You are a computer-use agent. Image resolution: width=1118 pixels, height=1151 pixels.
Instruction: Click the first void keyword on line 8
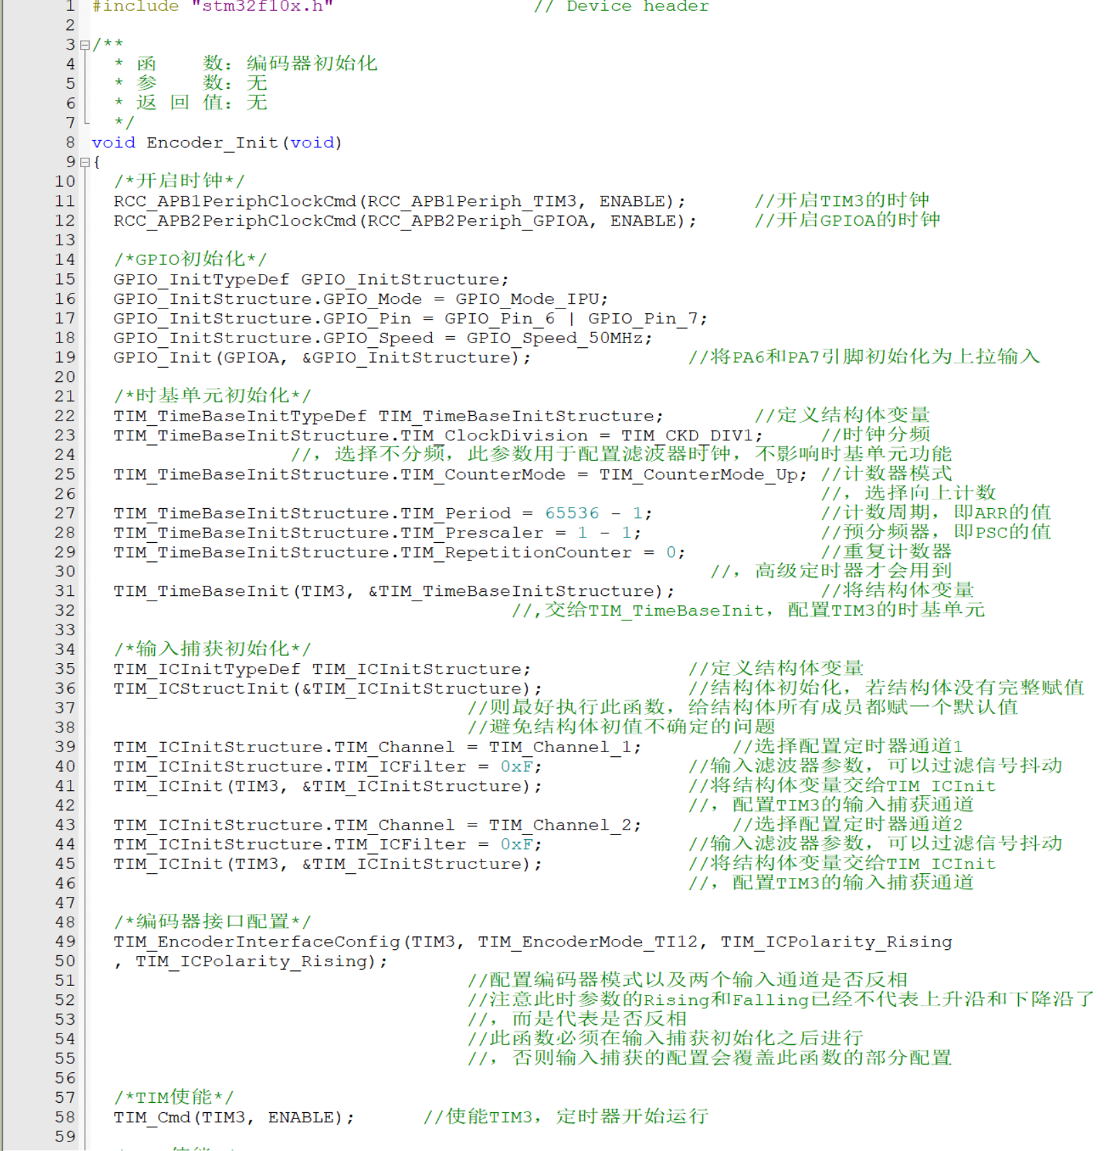point(113,143)
